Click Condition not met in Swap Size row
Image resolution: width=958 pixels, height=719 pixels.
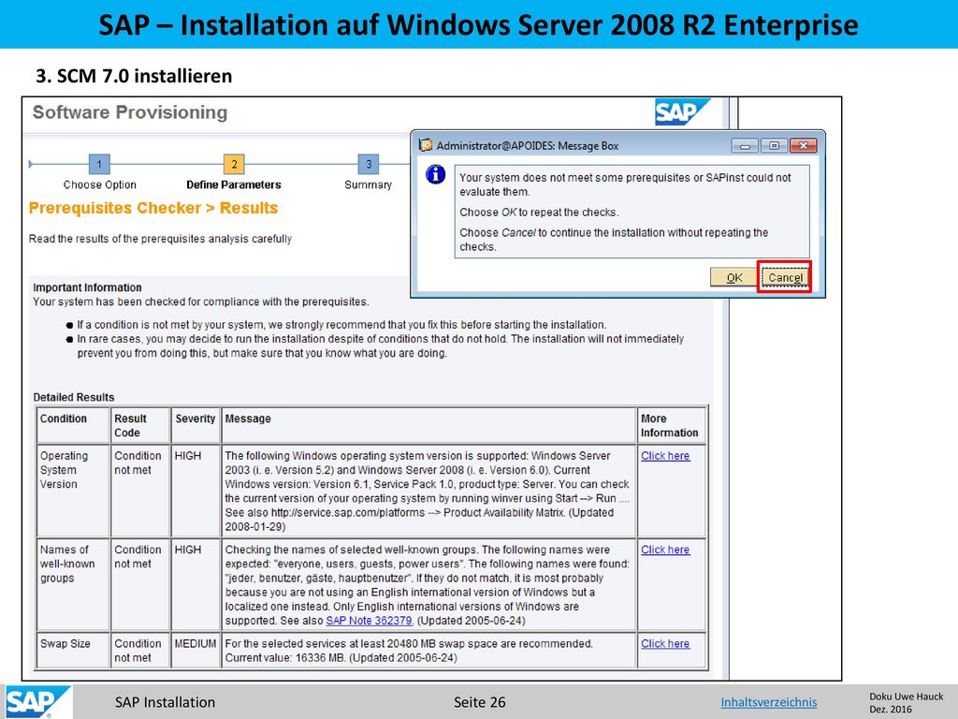[140, 651]
